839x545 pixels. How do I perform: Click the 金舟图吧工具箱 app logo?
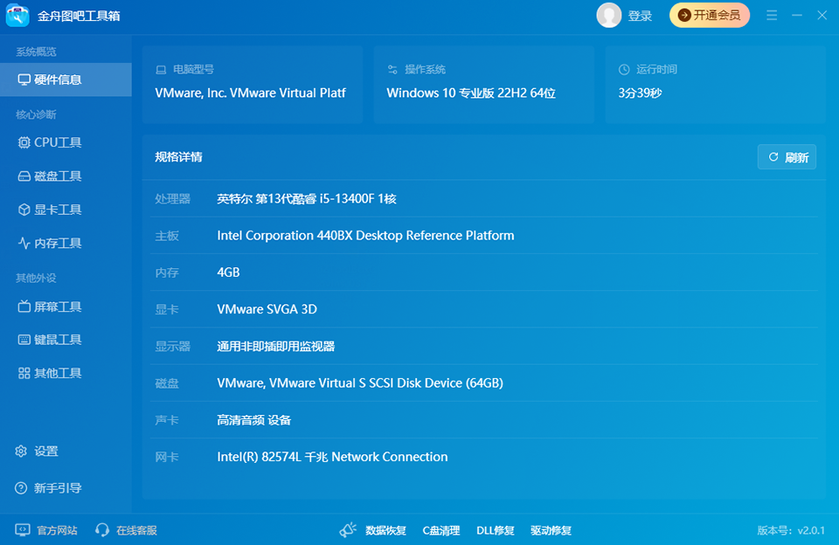[17, 15]
